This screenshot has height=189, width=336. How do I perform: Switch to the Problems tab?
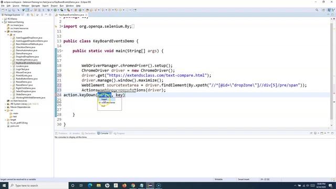(61, 133)
